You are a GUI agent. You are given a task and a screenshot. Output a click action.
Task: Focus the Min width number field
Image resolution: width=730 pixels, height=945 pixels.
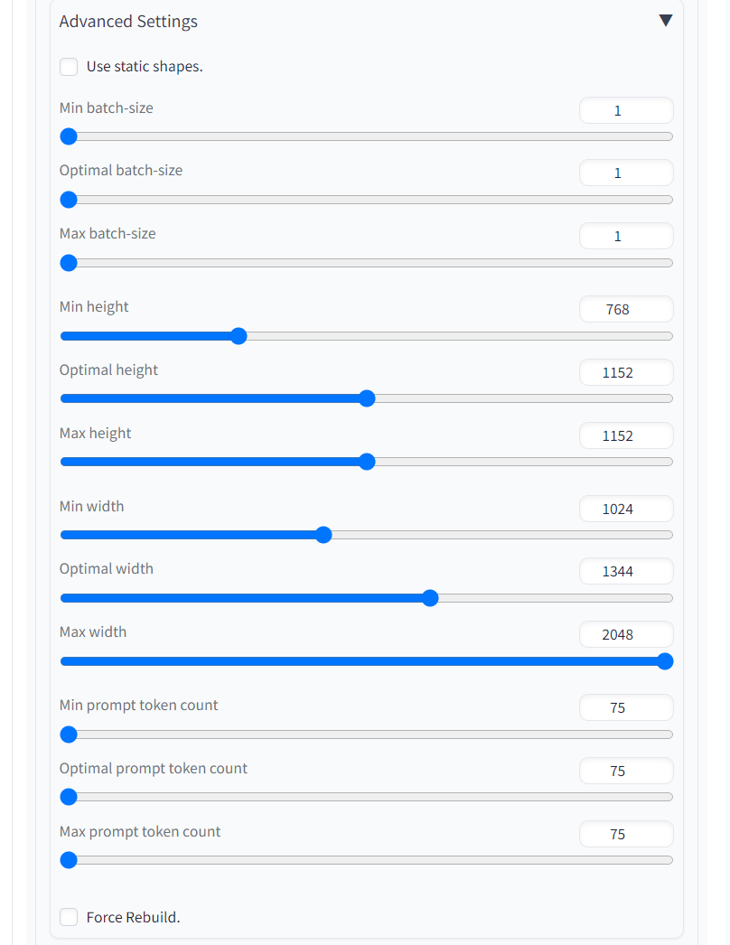coord(626,510)
